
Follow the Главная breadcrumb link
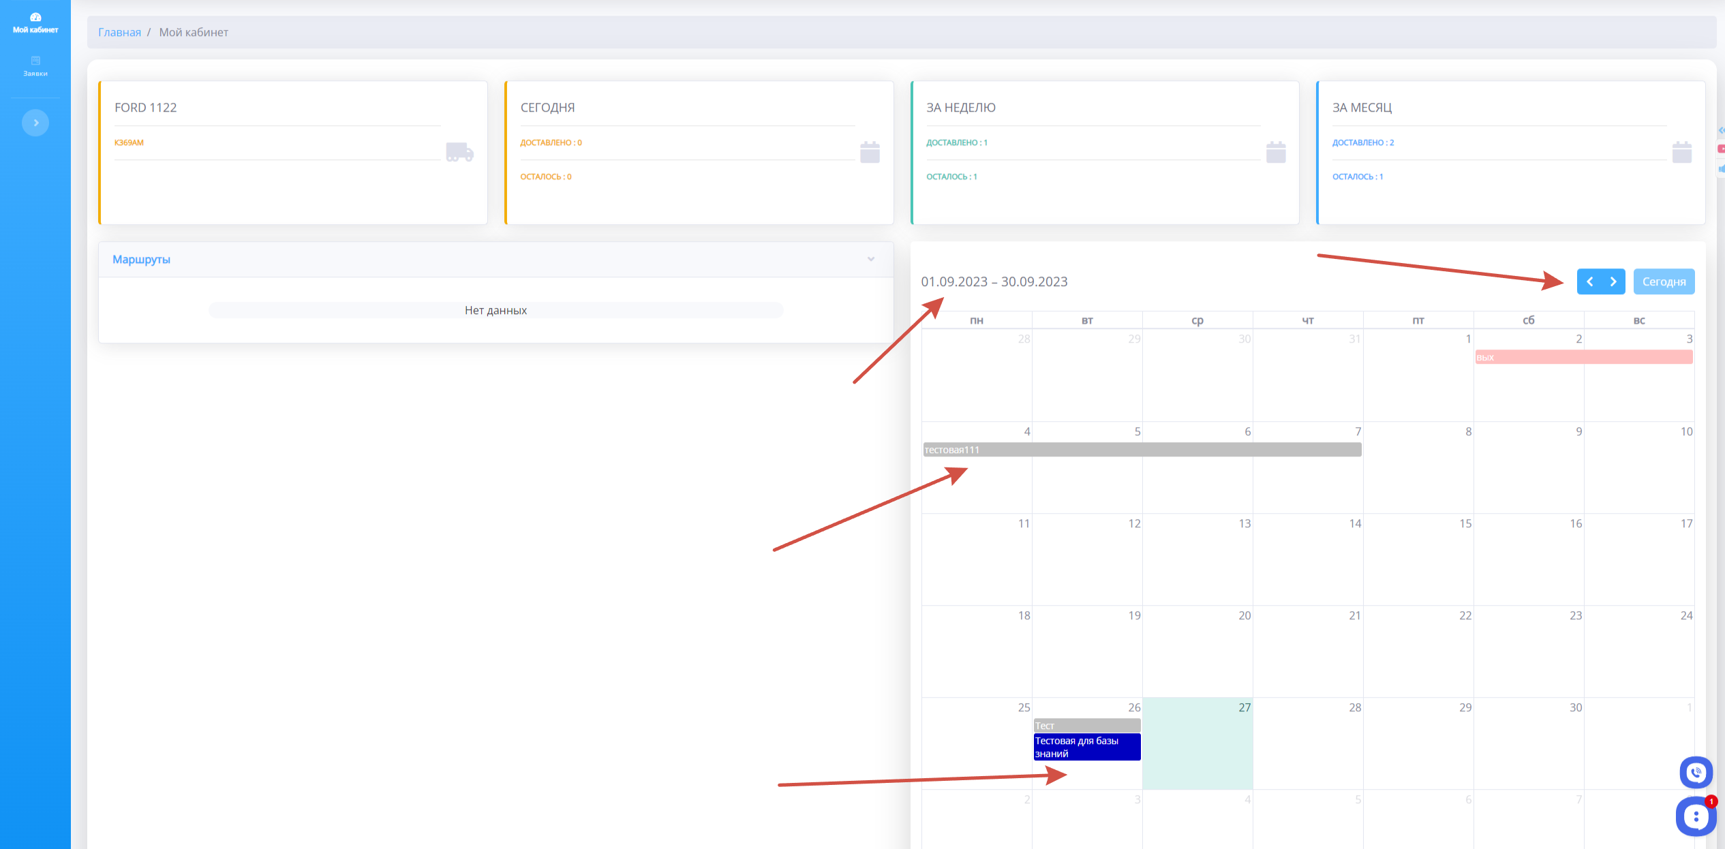point(119,32)
